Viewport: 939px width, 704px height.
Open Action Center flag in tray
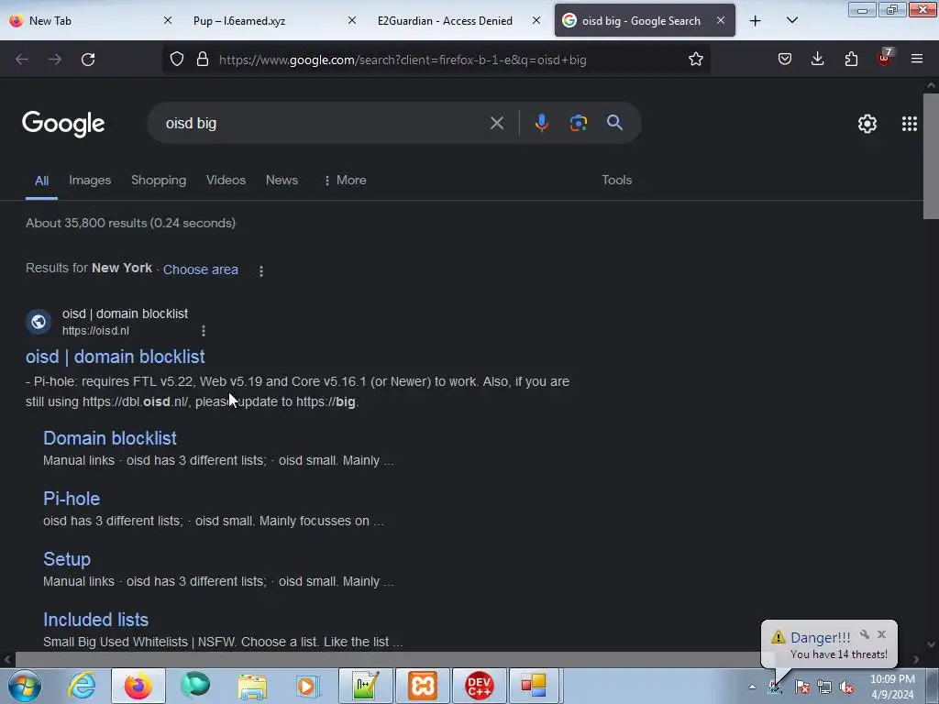point(802,687)
